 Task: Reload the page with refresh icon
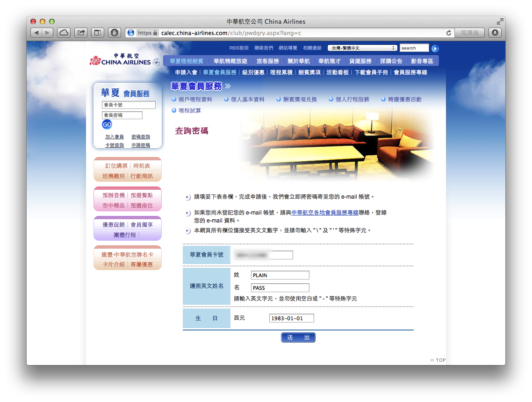pos(448,33)
